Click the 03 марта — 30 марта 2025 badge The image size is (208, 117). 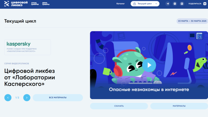coord(192,21)
